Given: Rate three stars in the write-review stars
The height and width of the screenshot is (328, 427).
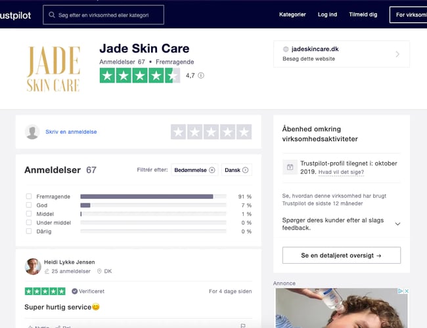Looking at the screenshot, I should click(x=211, y=132).
